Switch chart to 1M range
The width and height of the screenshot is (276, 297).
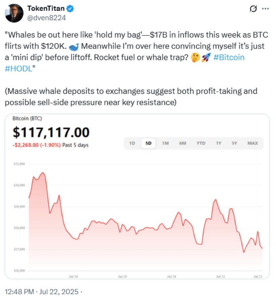pos(165,143)
